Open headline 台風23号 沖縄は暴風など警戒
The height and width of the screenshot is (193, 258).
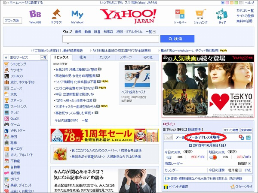[77, 69]
